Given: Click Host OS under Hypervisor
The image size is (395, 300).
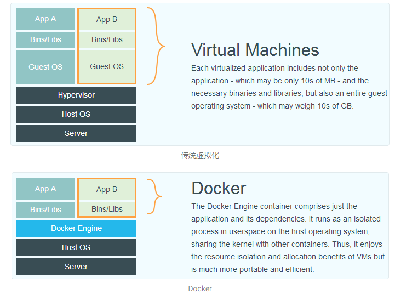Looking at the screenshot, I should (76, 114).
